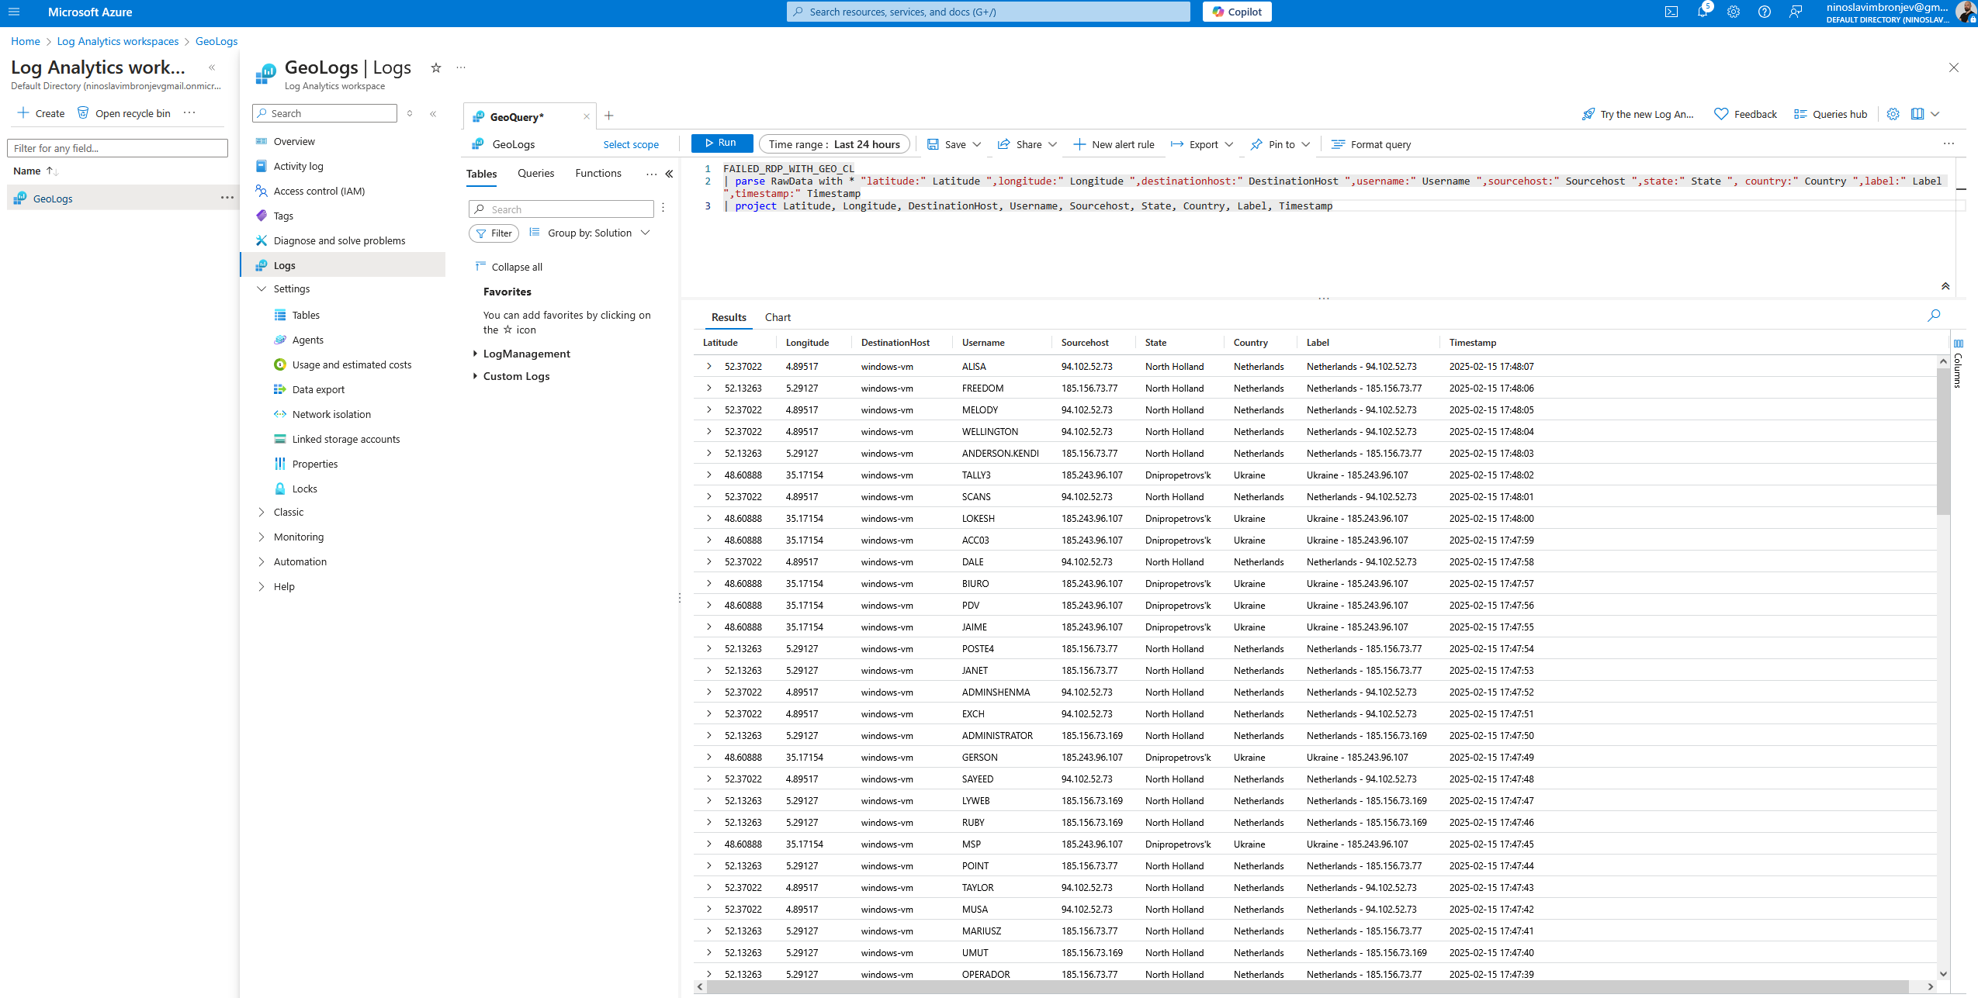Expand the result row for username ALISA
Screen dimensions: 1978x998
[x=708, y=366]
